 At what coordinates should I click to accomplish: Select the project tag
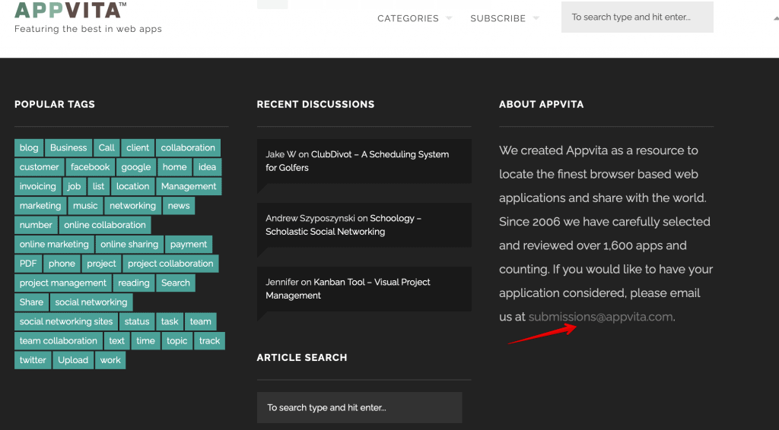tap(101, 264)
